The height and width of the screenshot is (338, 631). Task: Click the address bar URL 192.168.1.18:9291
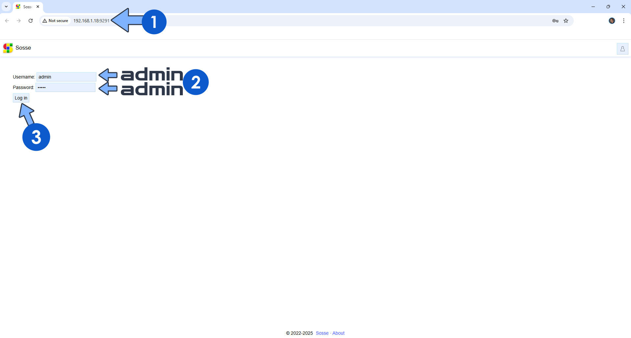pos(91,21)
